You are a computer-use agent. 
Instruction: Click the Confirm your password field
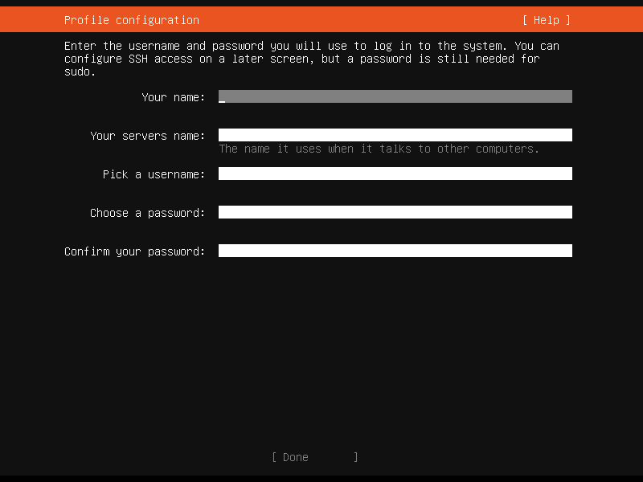pos(394,250)
